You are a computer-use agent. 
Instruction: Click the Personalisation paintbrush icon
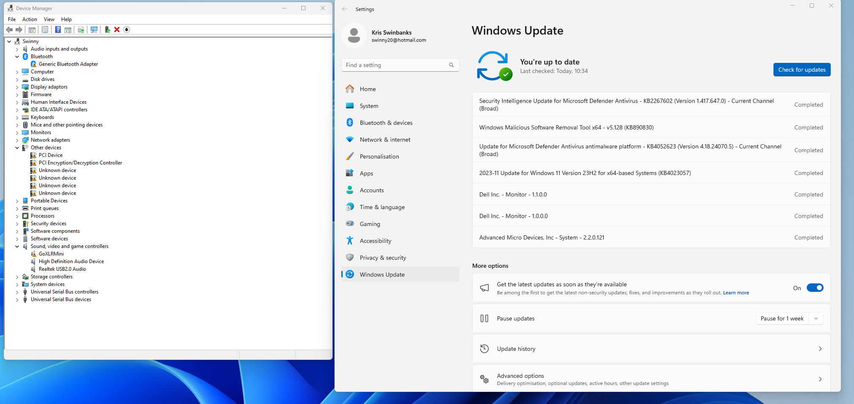point(350,156)
